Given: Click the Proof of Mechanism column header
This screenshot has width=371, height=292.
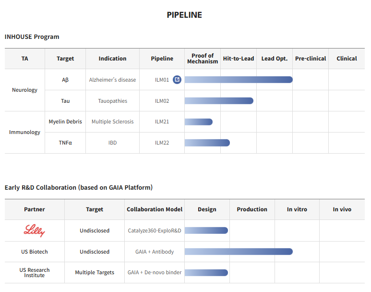Looking at the screenshot, I should [203, 59].
